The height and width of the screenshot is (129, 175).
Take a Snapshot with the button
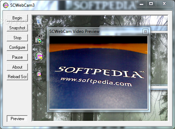[x=17, y=28]
